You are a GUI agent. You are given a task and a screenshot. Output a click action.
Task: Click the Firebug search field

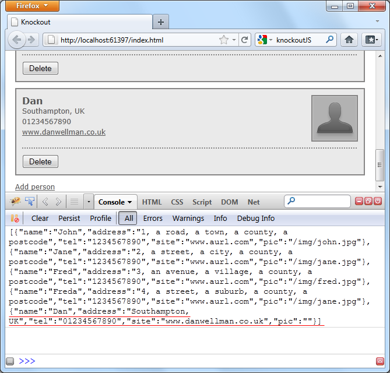click(317, 202)
